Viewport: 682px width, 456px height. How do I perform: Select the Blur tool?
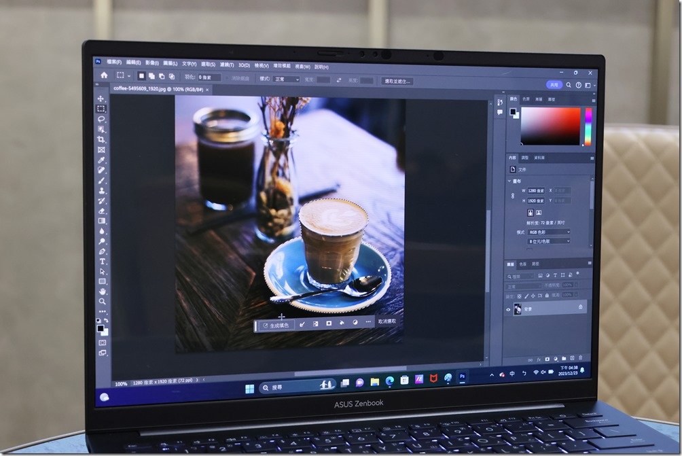102,231
